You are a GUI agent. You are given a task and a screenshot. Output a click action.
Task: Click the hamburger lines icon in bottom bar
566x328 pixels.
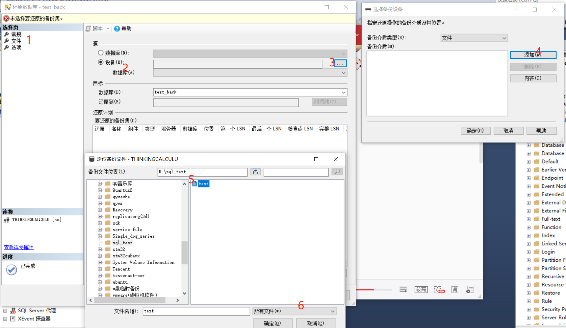point(403,290)
